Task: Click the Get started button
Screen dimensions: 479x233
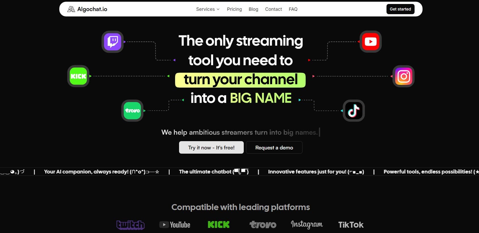Action: coord(400,9)
